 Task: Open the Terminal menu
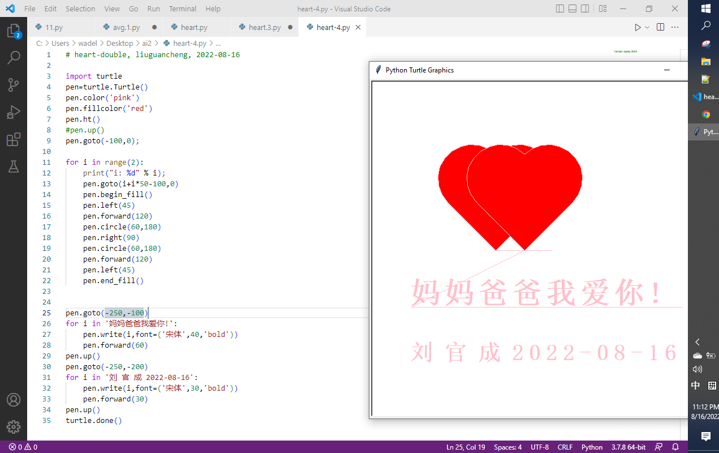coord(183,9)
